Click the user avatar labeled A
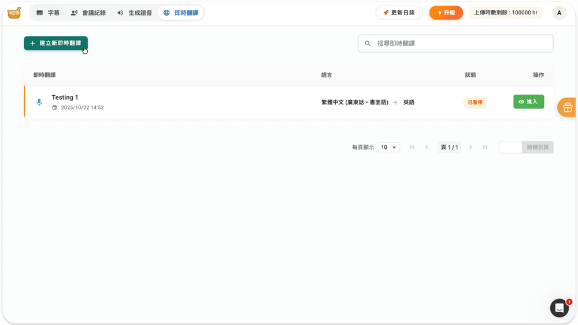 click(x=559, y=13)
